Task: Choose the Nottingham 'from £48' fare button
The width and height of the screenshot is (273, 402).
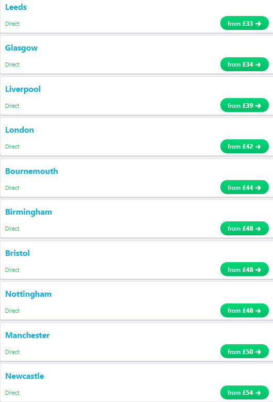Action: (244, 311)
